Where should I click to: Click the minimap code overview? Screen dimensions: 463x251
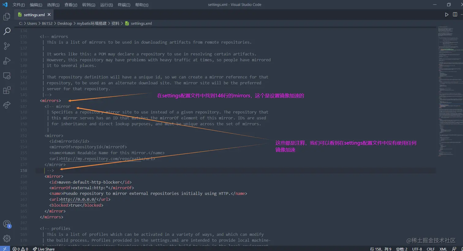pyautogui.click(x=450, y=92)
